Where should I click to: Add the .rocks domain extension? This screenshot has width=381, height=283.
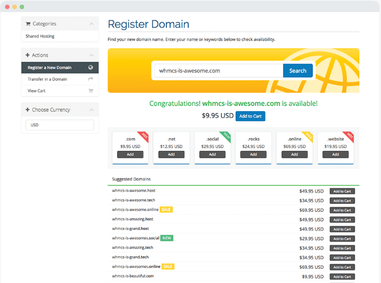(x=253, y=154)
